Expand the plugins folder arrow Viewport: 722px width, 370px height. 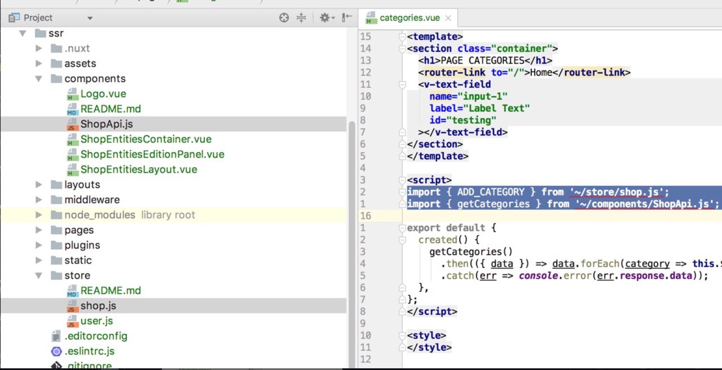pos(39,246)
